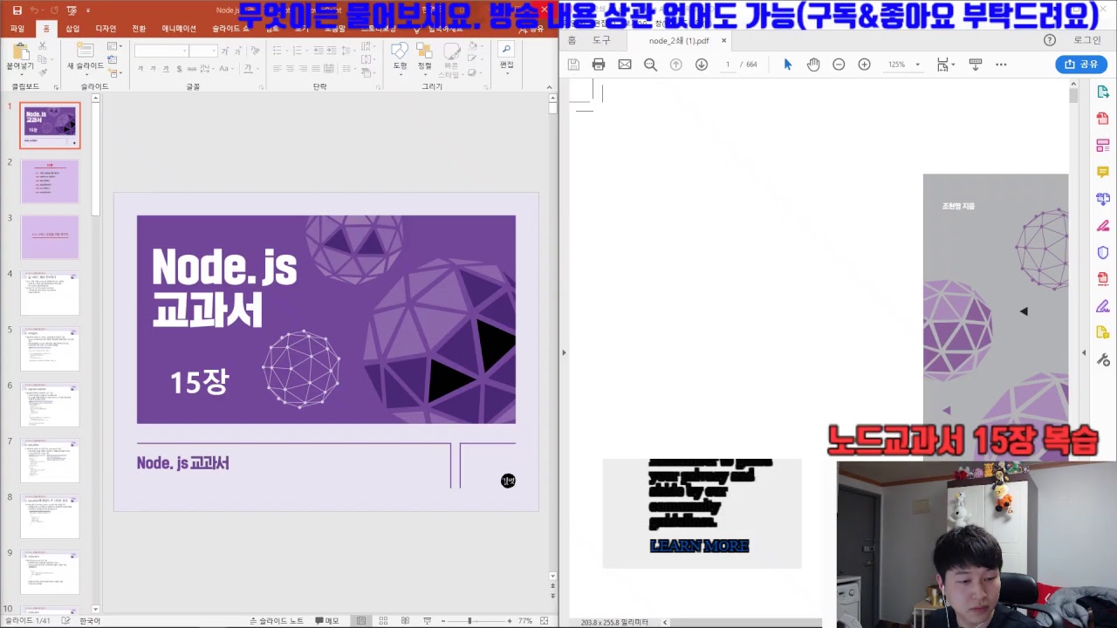Open the Insert ribbon tab

(72, 29)
